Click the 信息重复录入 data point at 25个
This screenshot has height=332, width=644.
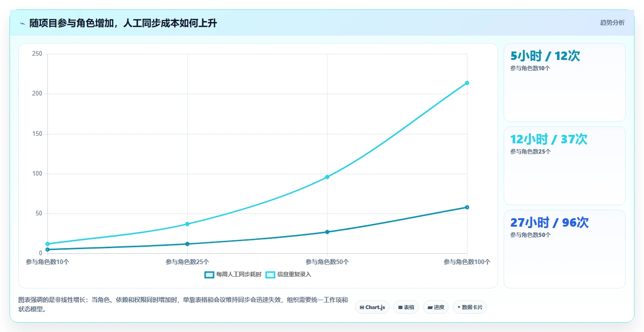click(187, 224)
